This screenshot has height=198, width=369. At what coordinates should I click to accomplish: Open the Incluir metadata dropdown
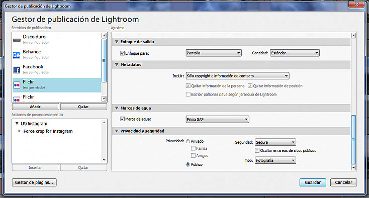tap(237, 76)
